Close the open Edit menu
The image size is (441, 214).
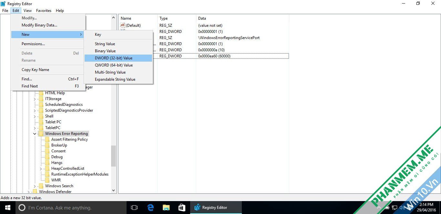(16, 11)
